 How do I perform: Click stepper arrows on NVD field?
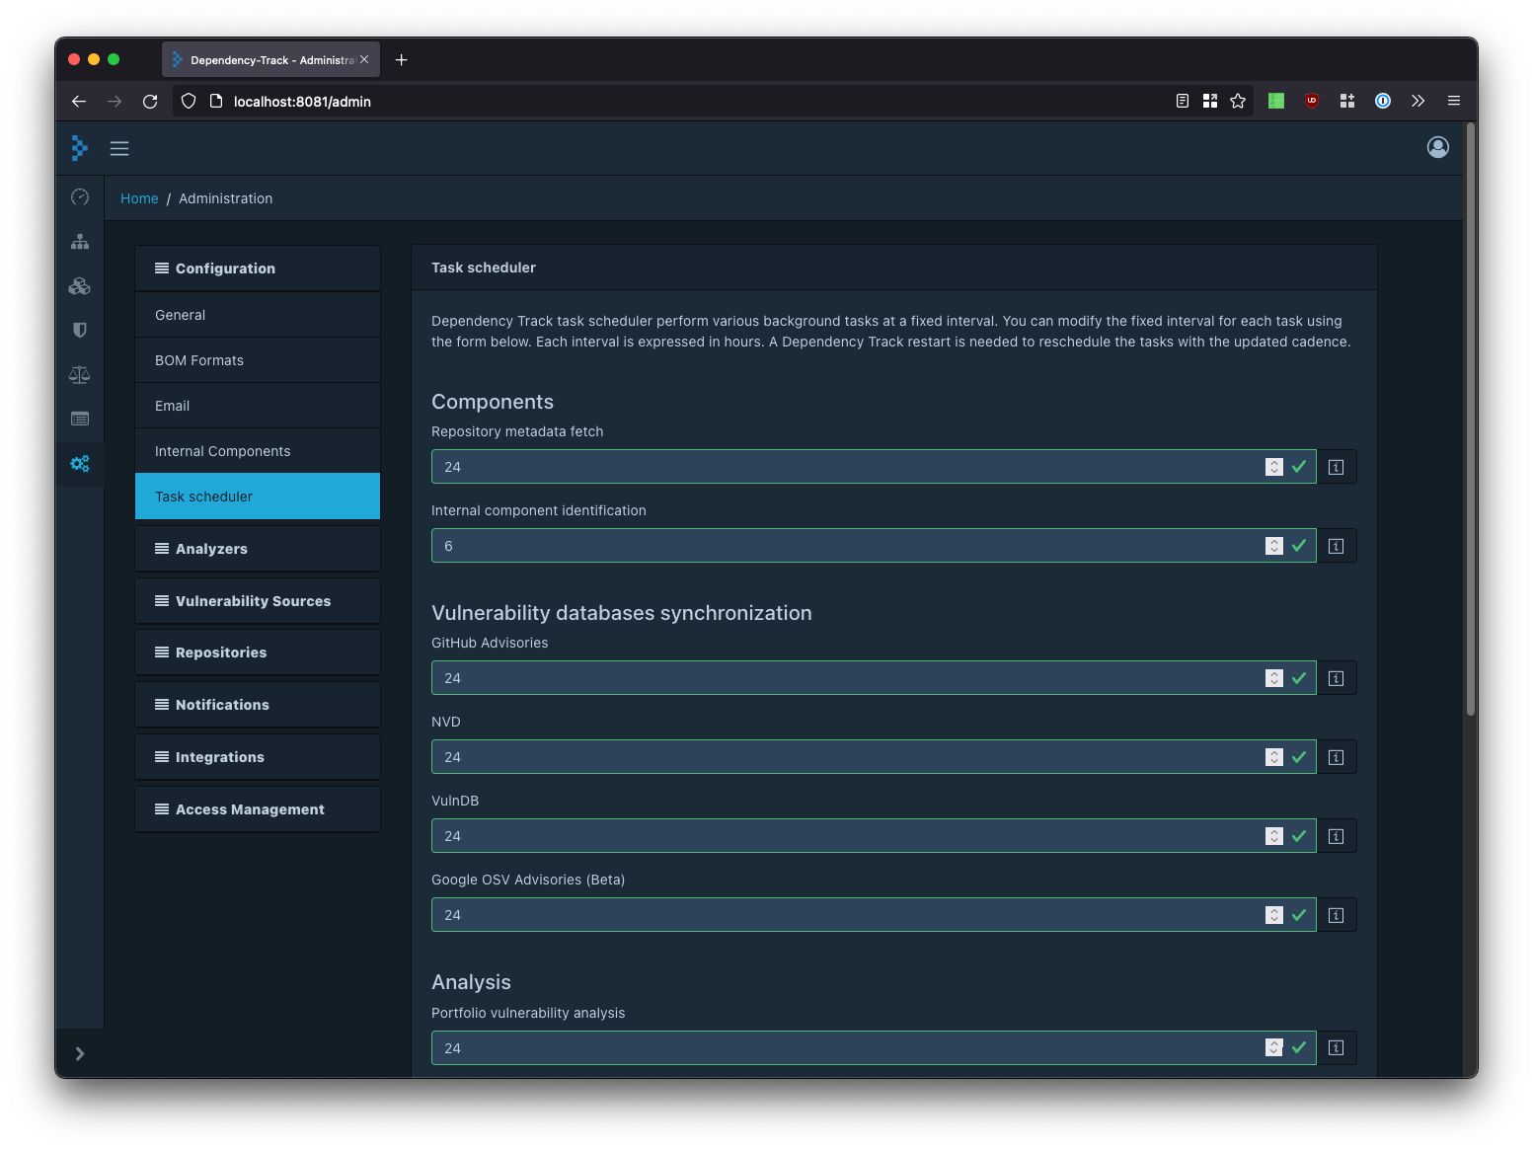point(1274,757)
